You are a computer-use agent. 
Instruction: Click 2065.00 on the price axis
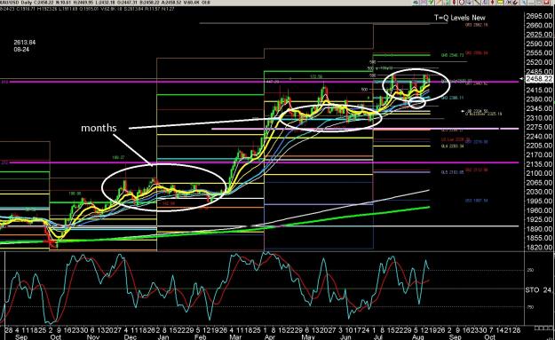point(539,182)
